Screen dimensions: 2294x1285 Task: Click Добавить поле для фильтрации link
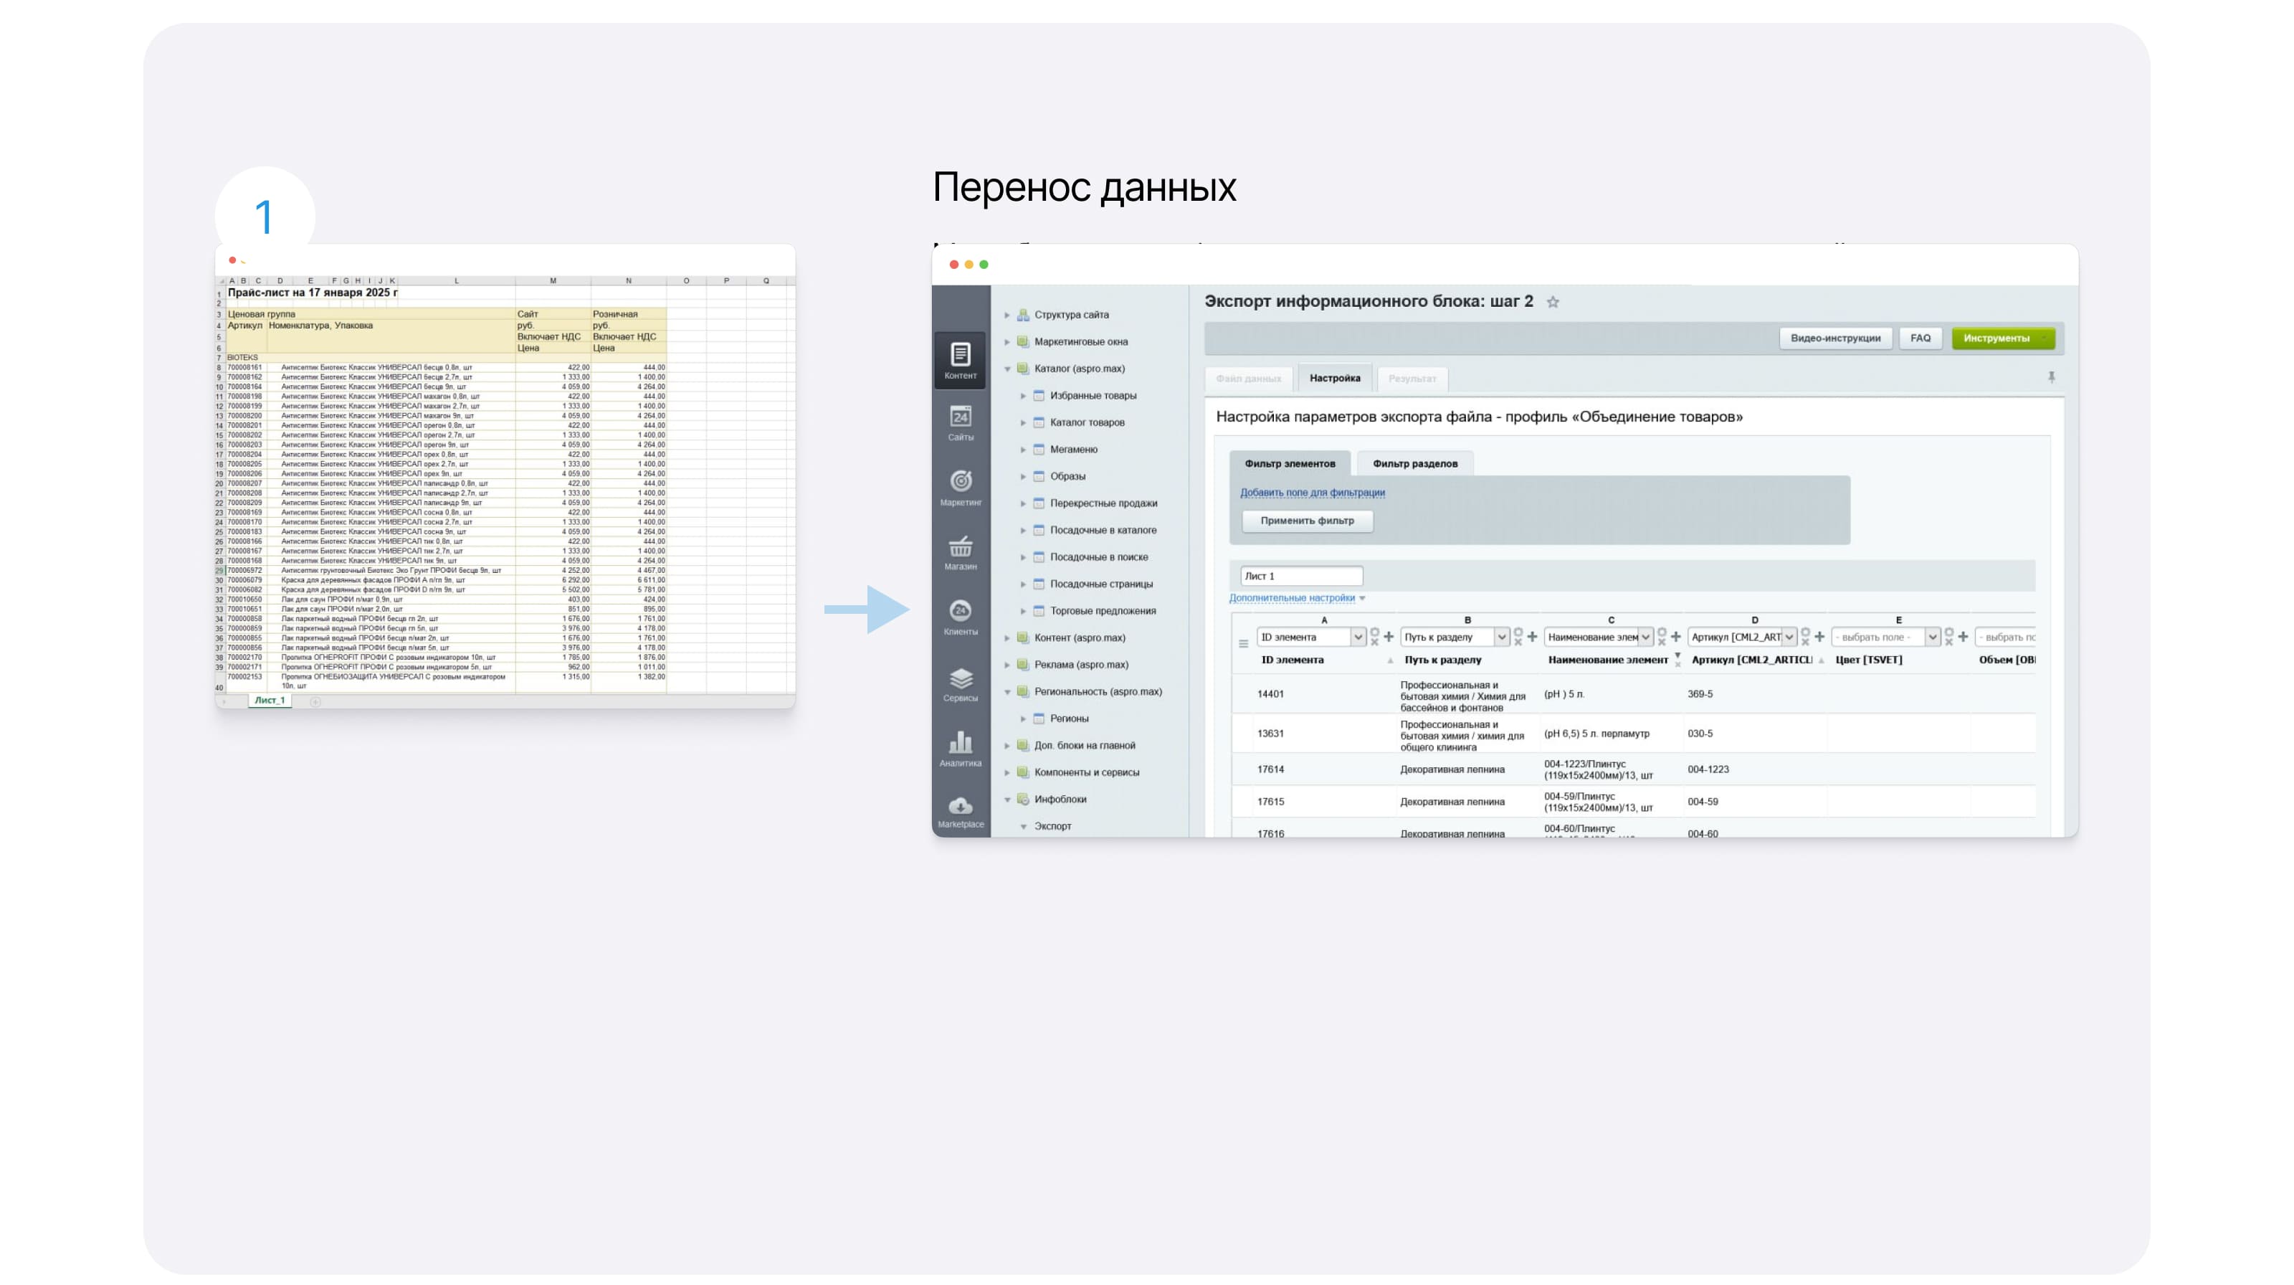pos(1312,493)
